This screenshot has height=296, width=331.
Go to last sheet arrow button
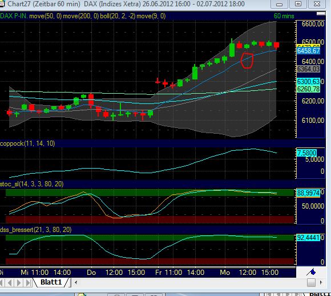(x=27, y=283)
